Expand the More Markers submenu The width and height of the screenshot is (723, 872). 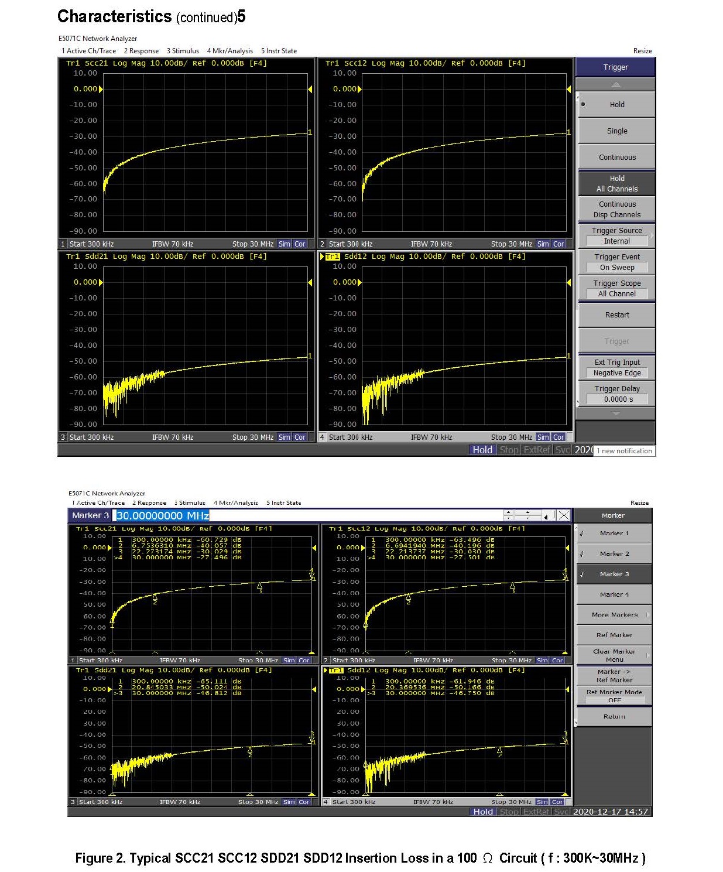(614, 615)
